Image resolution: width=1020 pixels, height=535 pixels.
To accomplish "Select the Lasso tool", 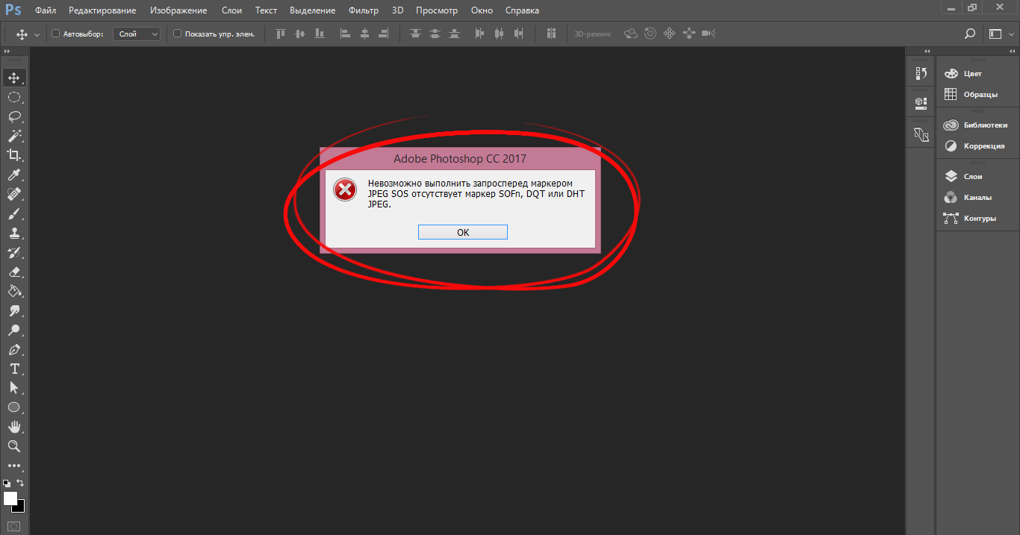I will (x=13, y=116).
